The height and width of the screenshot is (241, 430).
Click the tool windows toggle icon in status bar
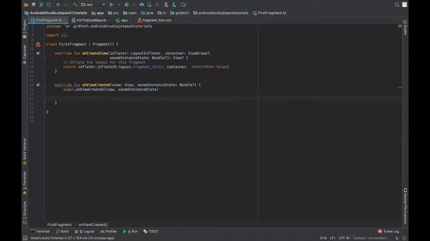[25, 238]
